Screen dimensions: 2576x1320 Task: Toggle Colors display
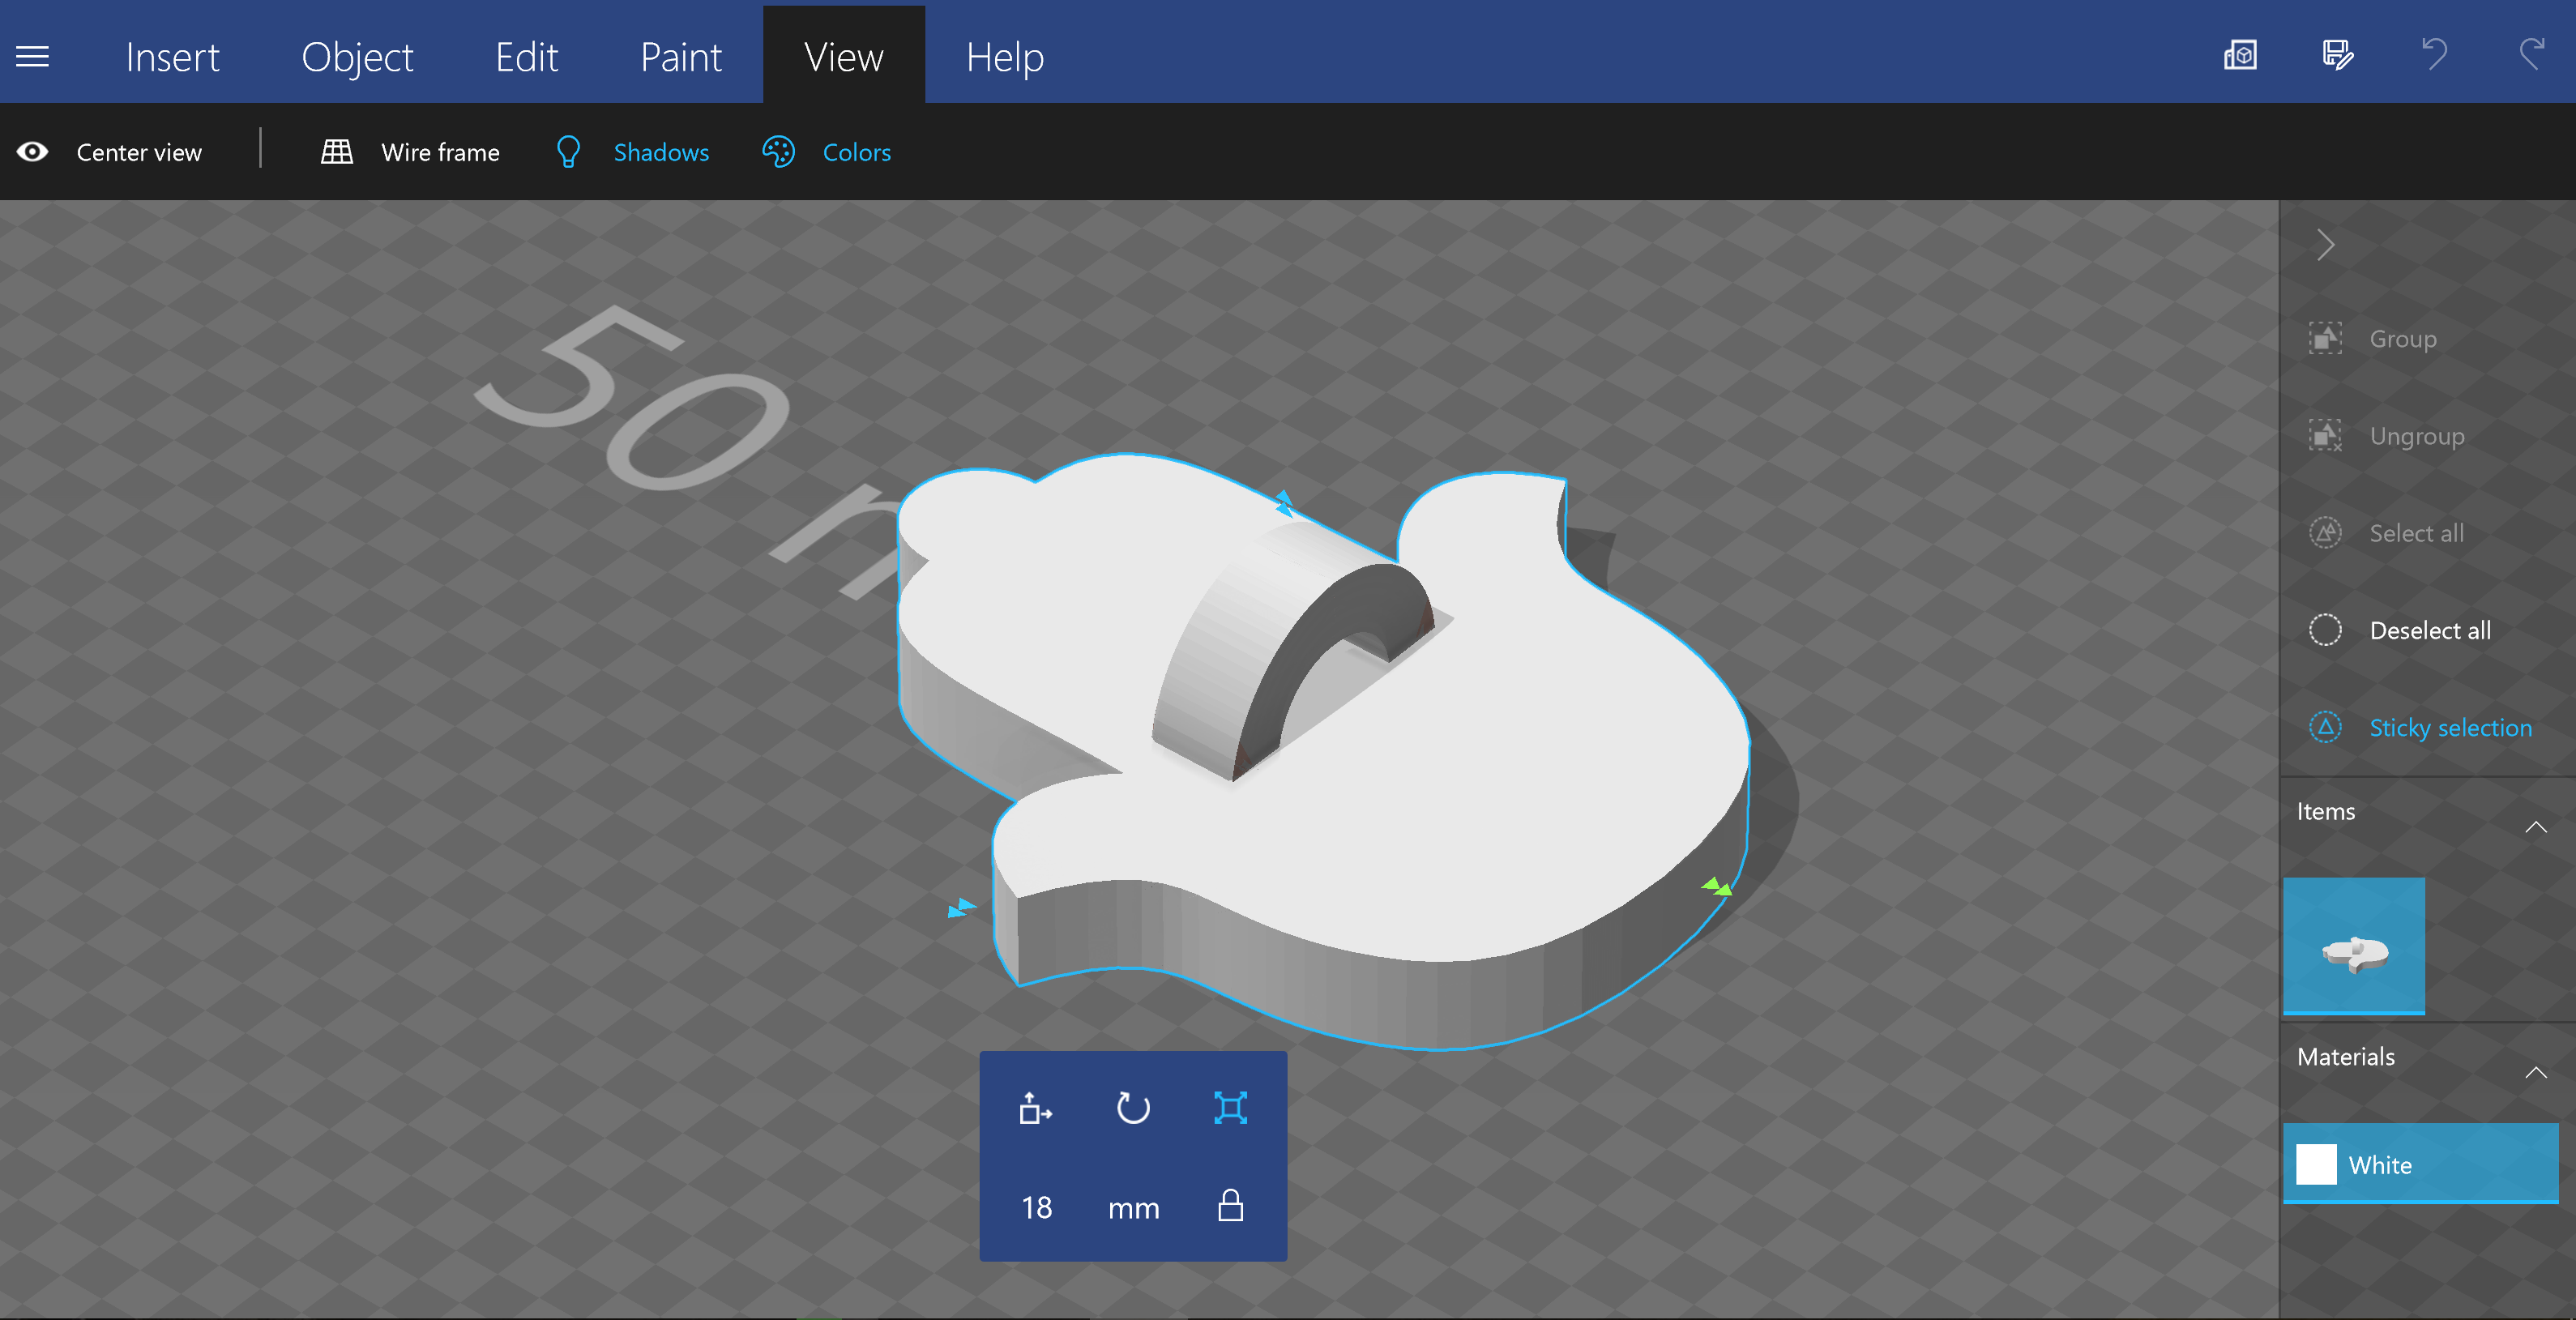click(x=856, y=152)
